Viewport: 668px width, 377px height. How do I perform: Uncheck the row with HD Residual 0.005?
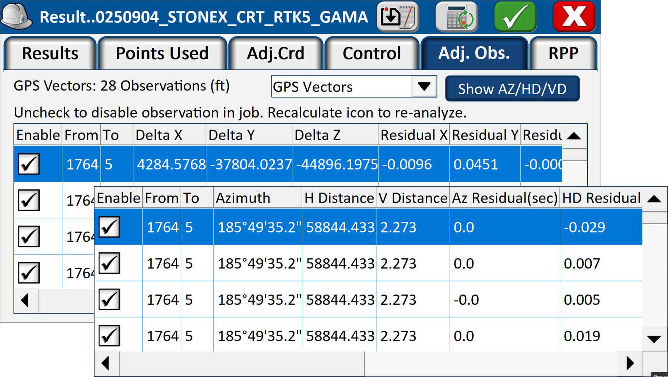109,299
